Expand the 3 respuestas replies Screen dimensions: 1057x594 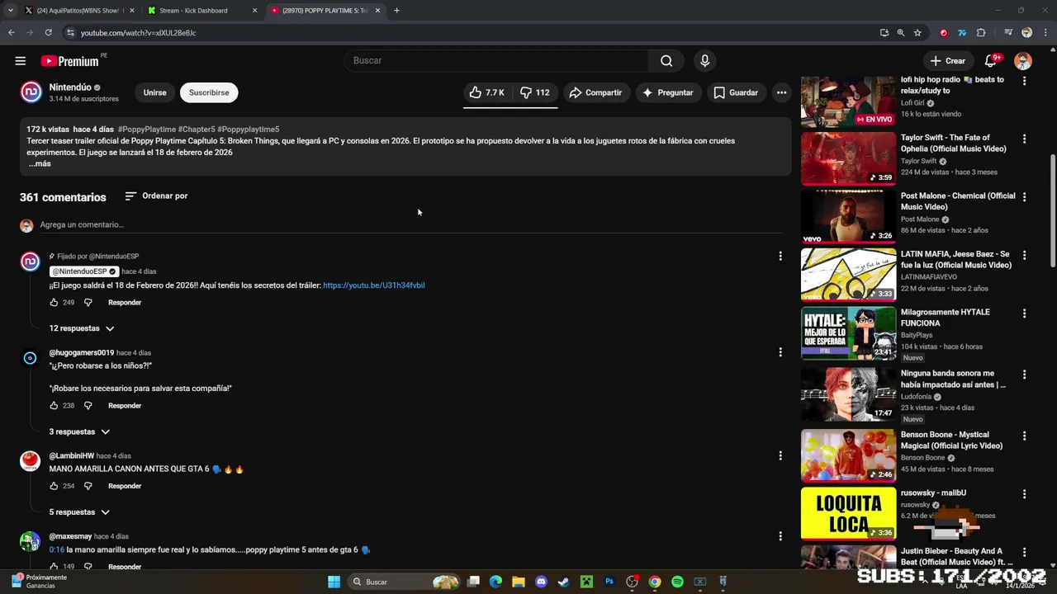pyautogui.click(x=79, y=431)
